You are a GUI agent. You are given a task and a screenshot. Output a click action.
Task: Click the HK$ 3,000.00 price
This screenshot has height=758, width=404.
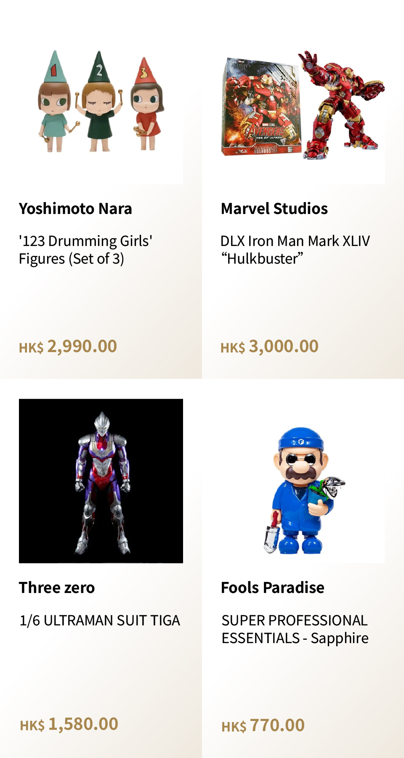point(270,347)
